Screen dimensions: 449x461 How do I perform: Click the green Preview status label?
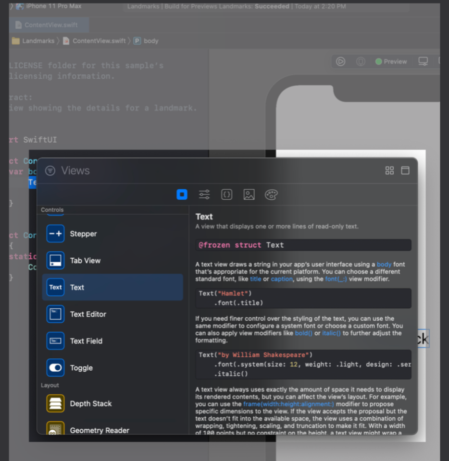click(391, 61)
